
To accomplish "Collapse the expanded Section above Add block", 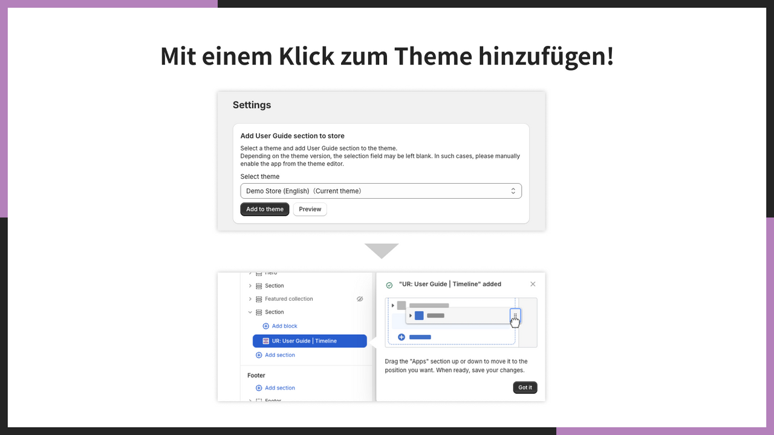I will (250, 312).
